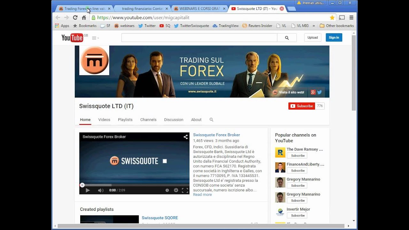This screenshot has width=409, height=230.
Task: Close the Swissquote LTD browser tab
Action: [x=282, y=9]
